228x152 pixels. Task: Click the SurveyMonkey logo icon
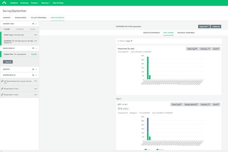4,3
